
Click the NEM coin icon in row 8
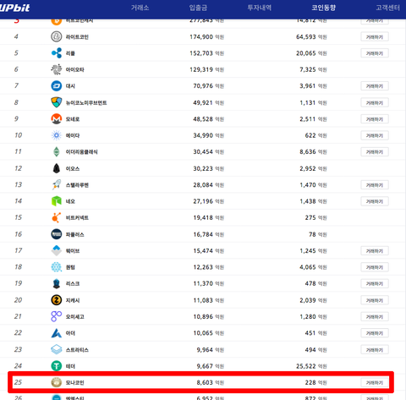point(57,102)
